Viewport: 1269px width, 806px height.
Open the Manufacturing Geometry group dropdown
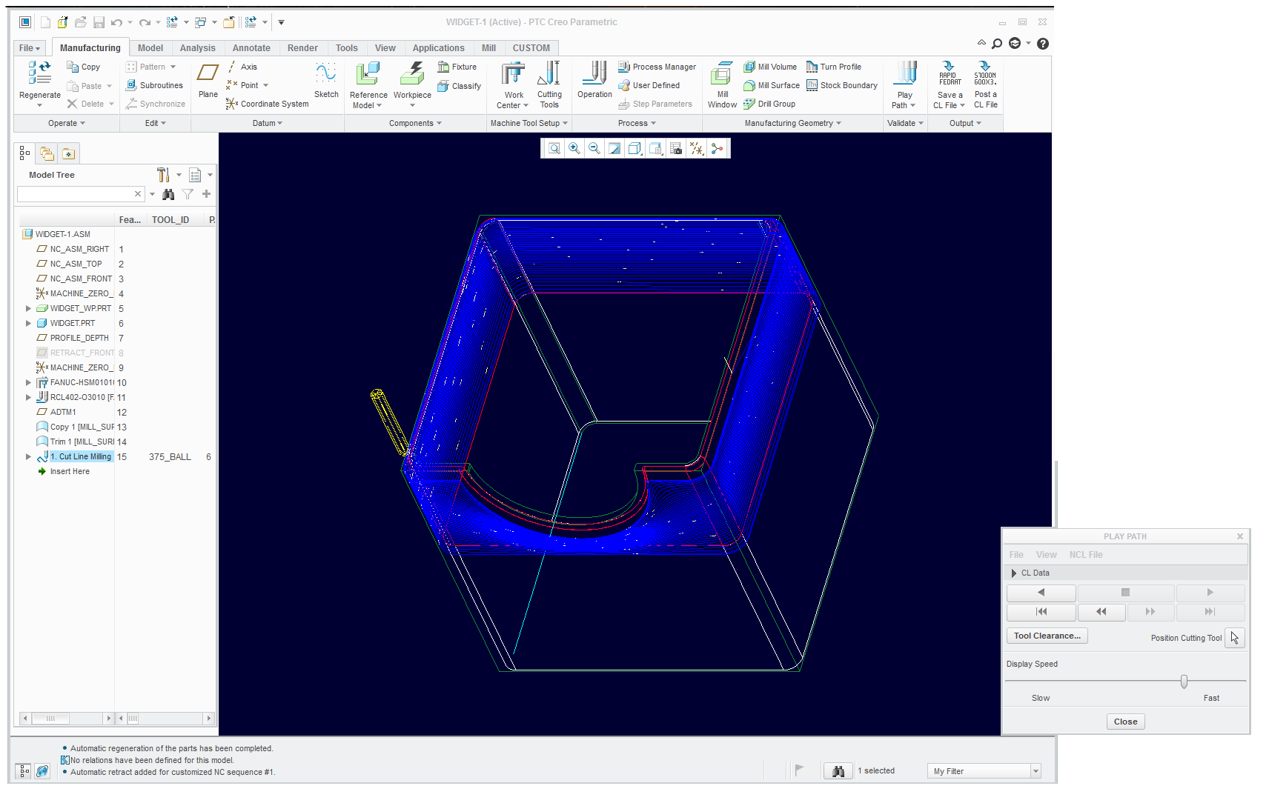792,123
